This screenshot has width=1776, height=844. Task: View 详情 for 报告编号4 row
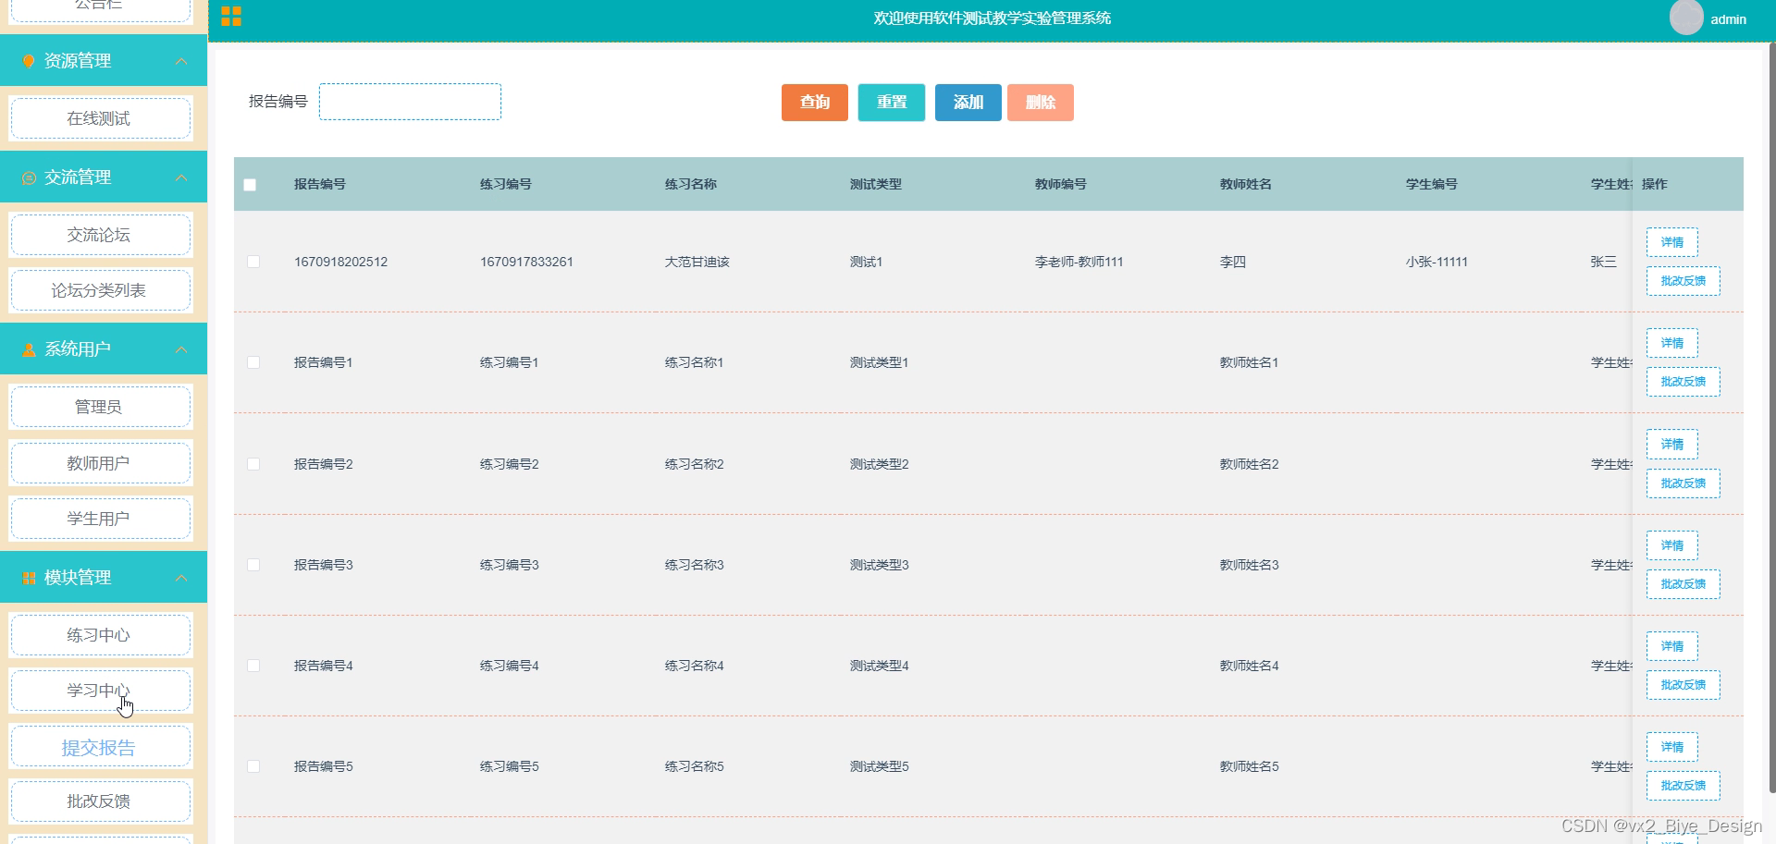point(1672,646)
